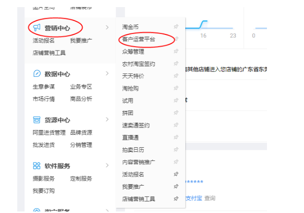The width and height of the screenshot is (304, 213).
Task: Expand 数据中心 submenu arrow
Action: pyautogui.click(x=107, y=73)
